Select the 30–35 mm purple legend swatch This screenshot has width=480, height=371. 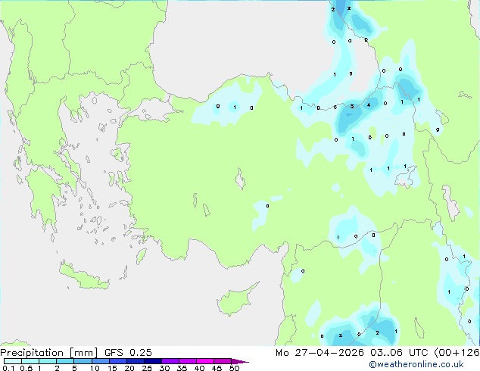[x=170, y=361]
